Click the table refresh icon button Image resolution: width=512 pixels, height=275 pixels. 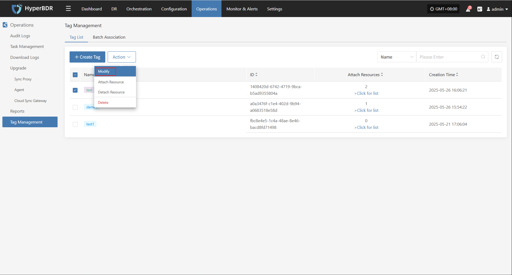point(497,57)
